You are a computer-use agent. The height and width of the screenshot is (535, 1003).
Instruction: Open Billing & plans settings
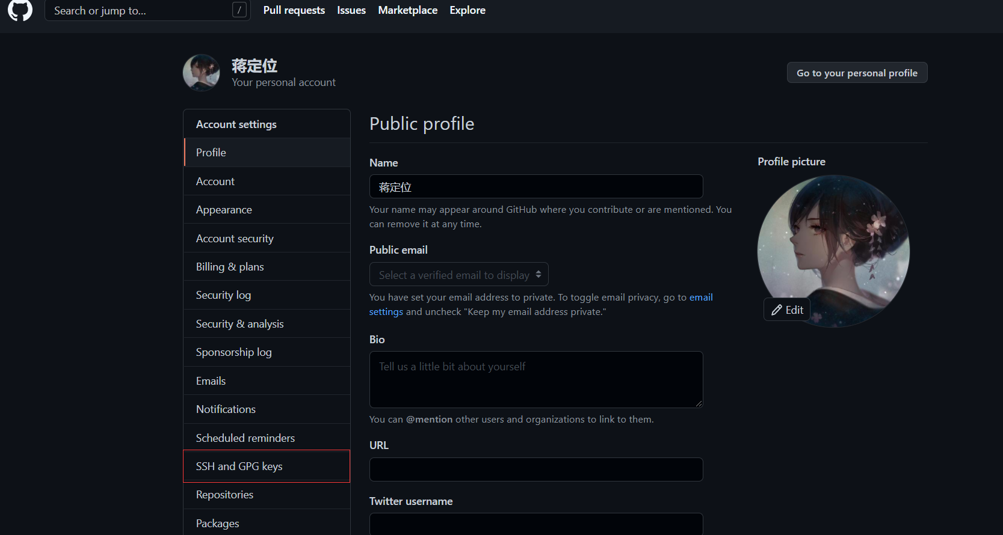pyautogui.click(x=267, y=266)
